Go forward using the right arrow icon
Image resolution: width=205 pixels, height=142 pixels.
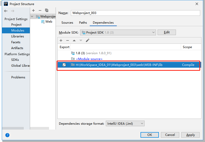pos(12,11)
